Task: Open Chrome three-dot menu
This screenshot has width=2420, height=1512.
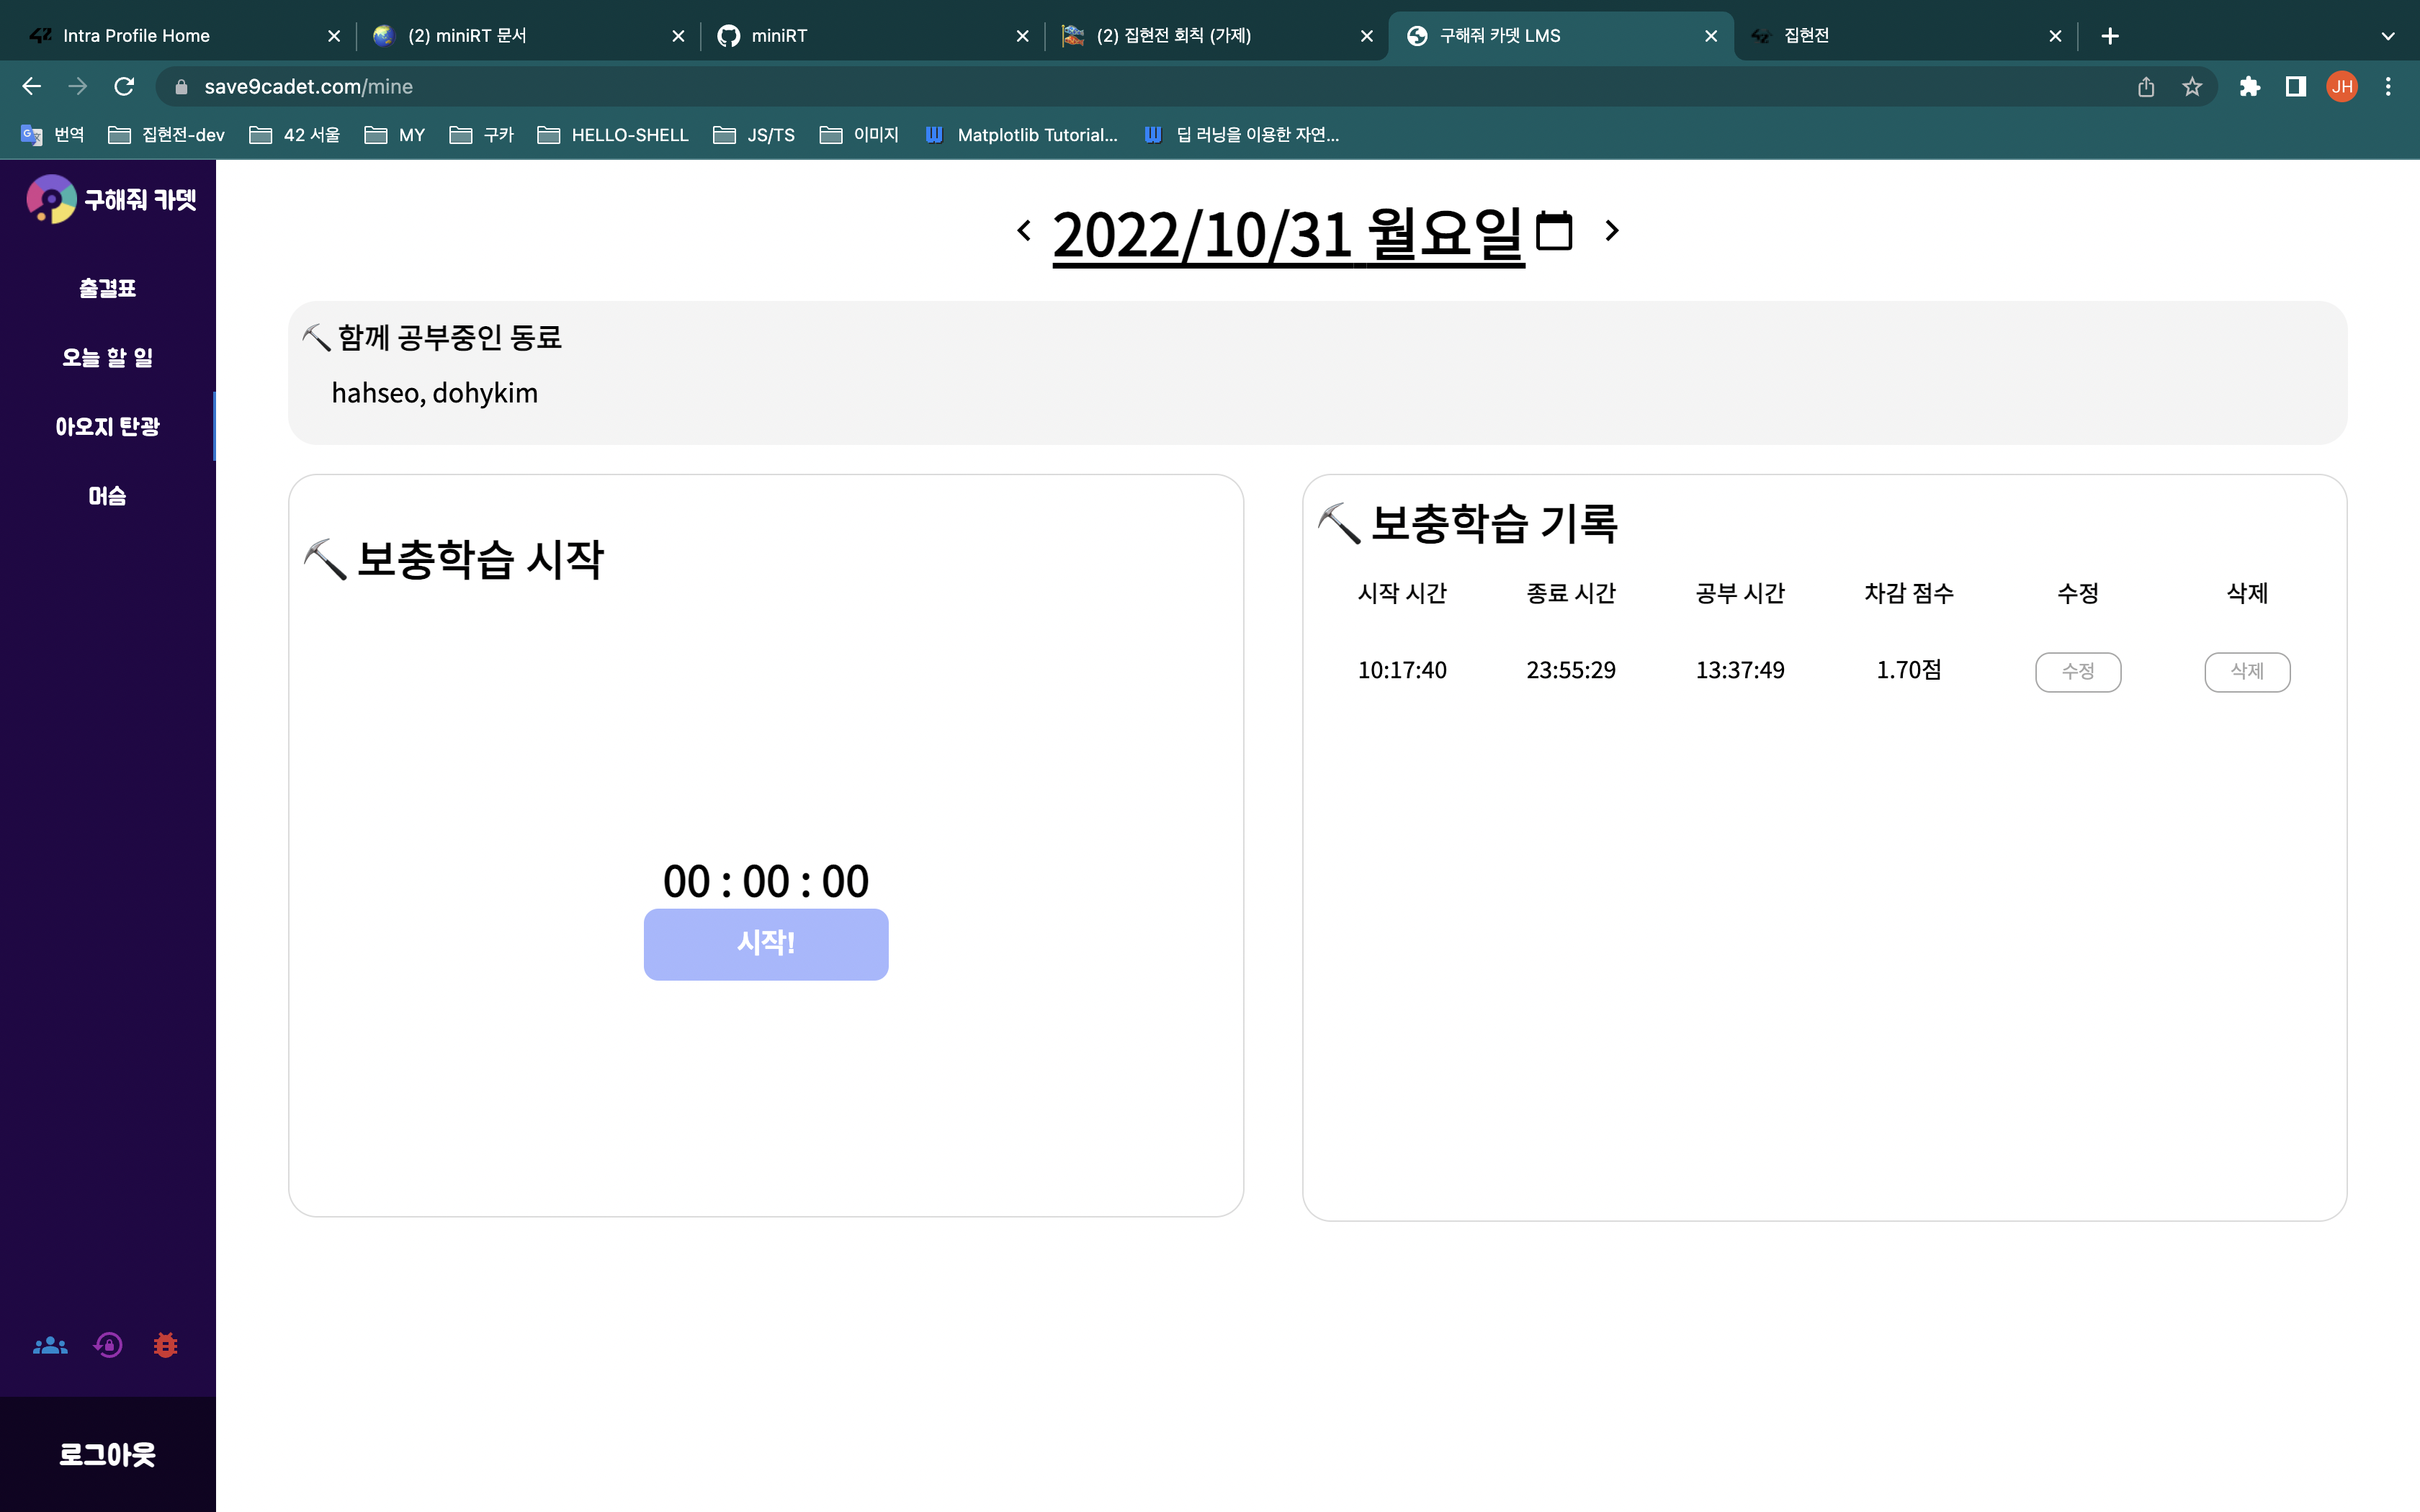Action: [2388, 87]
